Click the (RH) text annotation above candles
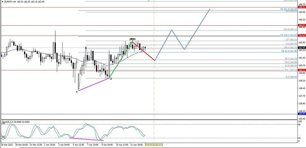The height and width of the screenshot is (148, 306). pyautogui.click(x=132, y=39)
